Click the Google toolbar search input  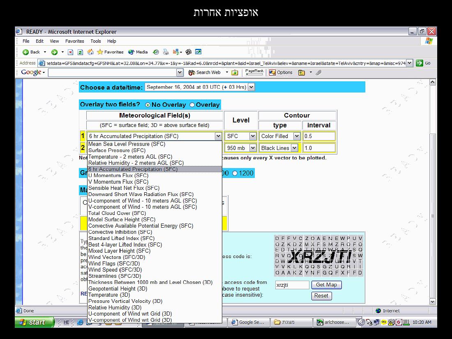pos(113,72)
